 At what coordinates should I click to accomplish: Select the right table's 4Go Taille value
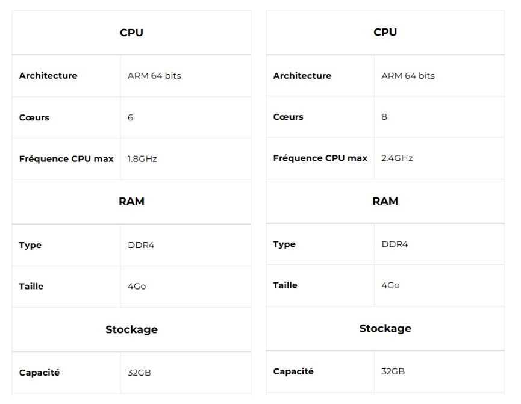coord(390,285)
